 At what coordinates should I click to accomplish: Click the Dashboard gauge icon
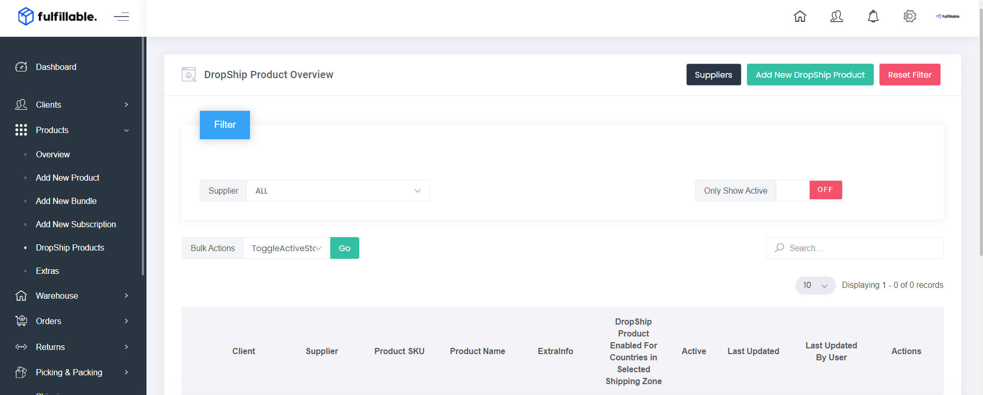click(21, 67)
